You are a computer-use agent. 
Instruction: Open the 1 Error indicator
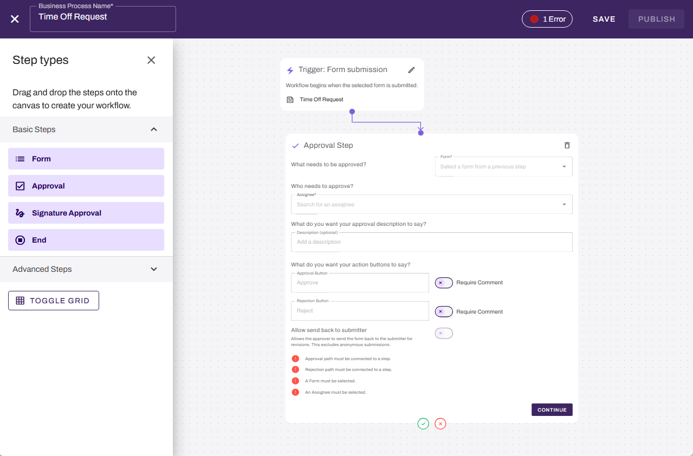(x=547, y=19)
